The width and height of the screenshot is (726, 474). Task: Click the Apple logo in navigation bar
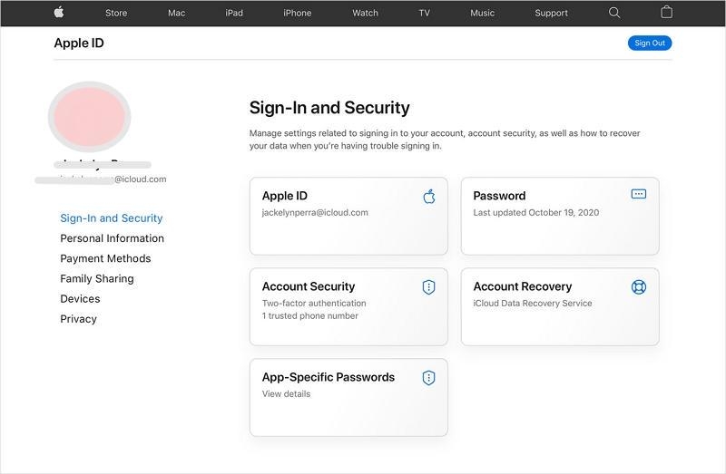[x=59, y=13]
